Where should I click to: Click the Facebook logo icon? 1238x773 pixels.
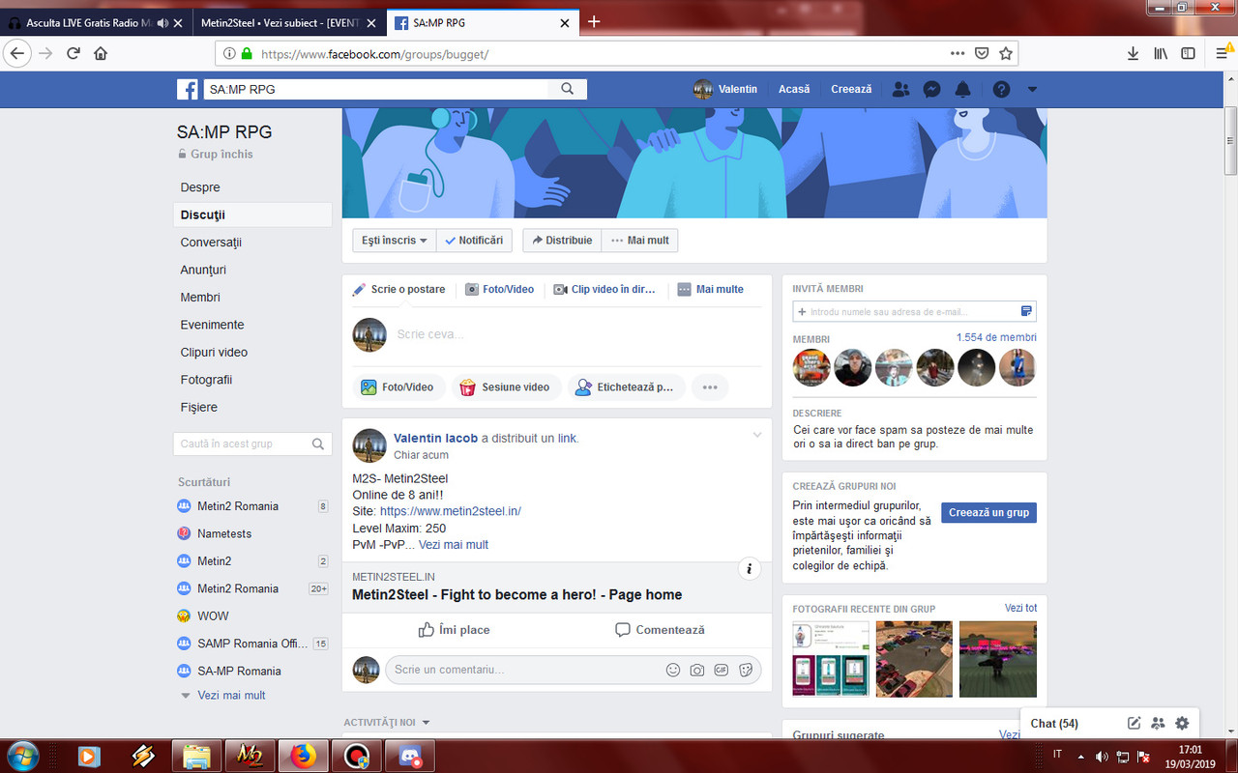click(188, 89)
